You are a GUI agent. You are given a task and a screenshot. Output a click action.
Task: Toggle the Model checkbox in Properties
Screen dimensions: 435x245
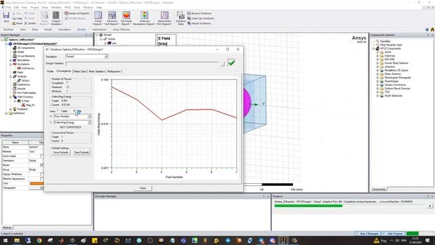(x=42, y=165)
